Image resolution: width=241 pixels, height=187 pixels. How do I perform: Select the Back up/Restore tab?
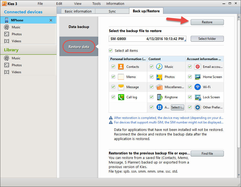[146, 11]
